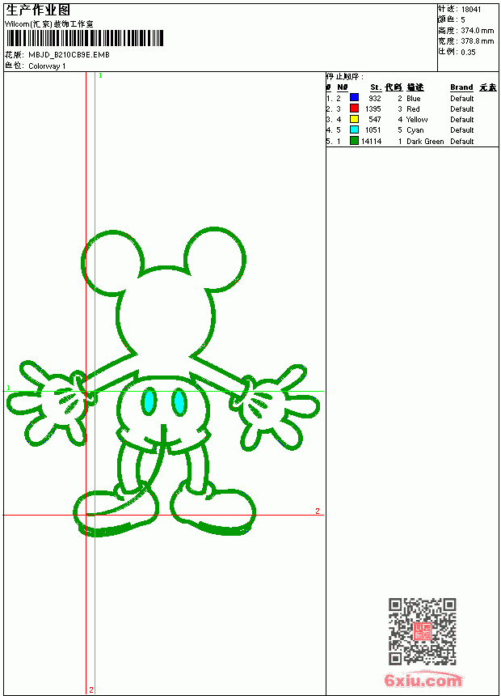The height and width of the screenshot is (696, 501).
Task: Click the Red color swatch
Action: (x=354, y=108)
